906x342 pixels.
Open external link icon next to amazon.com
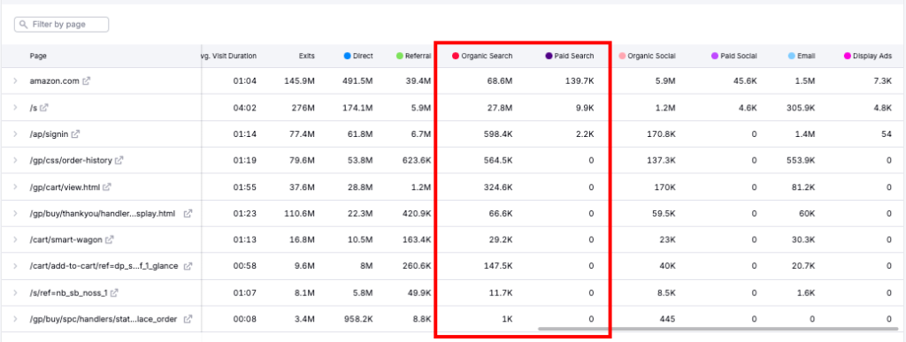[86, 81]
